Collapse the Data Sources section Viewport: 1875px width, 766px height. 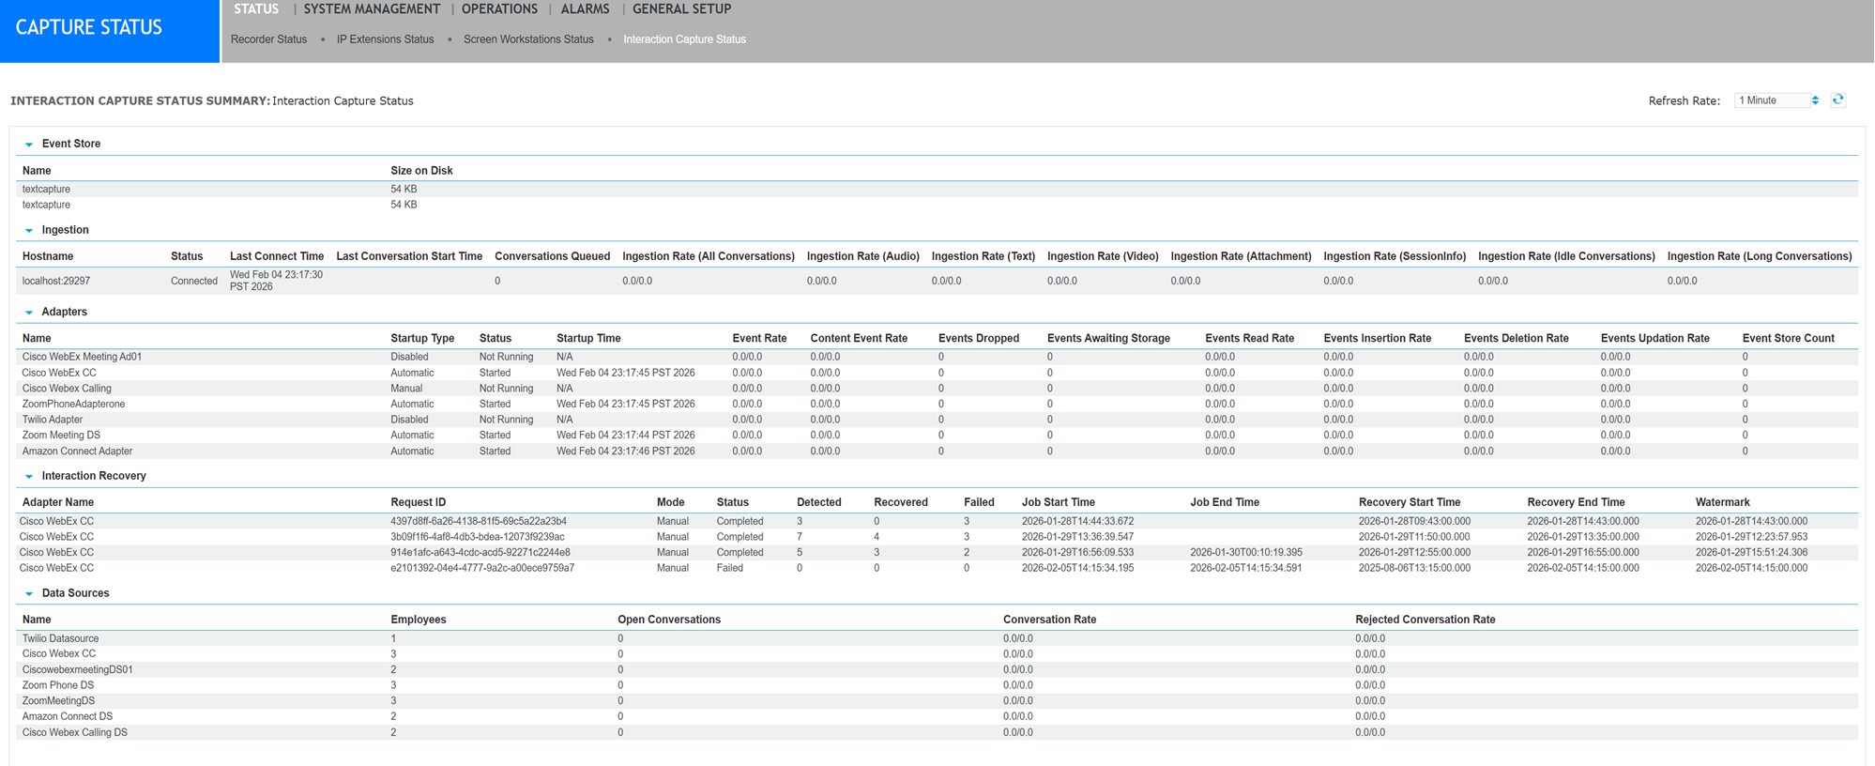click(x=29, y=594)
